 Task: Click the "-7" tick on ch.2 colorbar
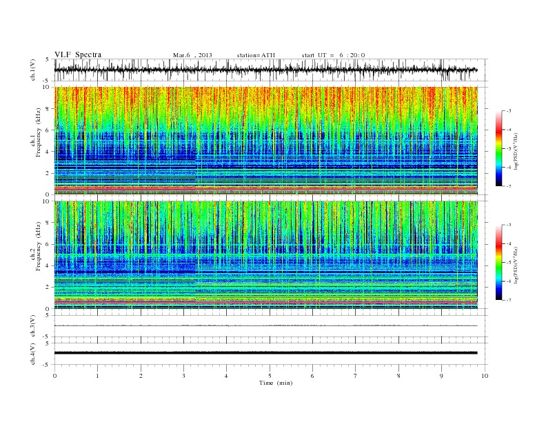509,300
